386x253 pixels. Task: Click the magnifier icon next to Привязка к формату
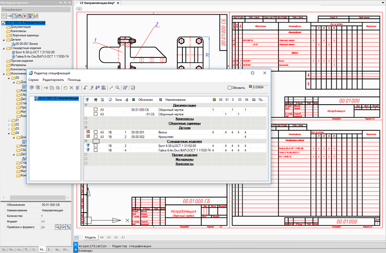(x=57, y=227)
